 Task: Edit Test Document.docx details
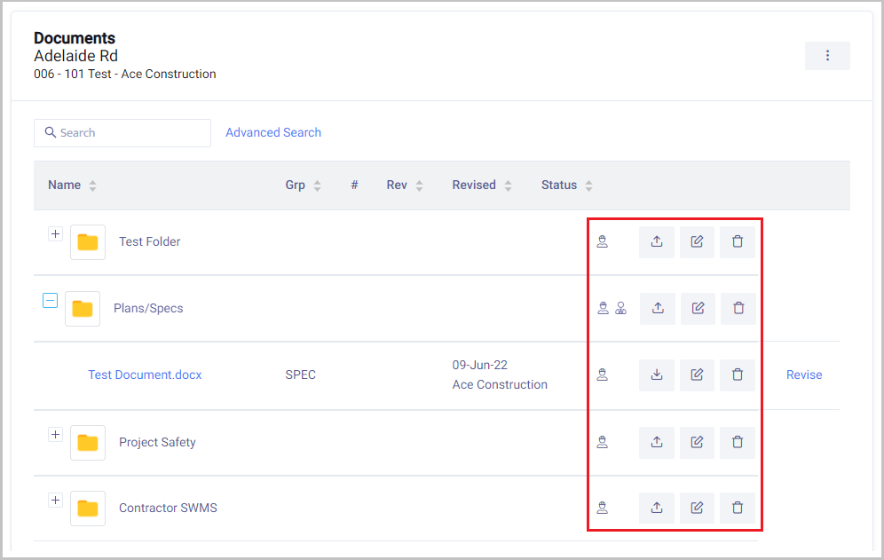click(x=698, y=375)
